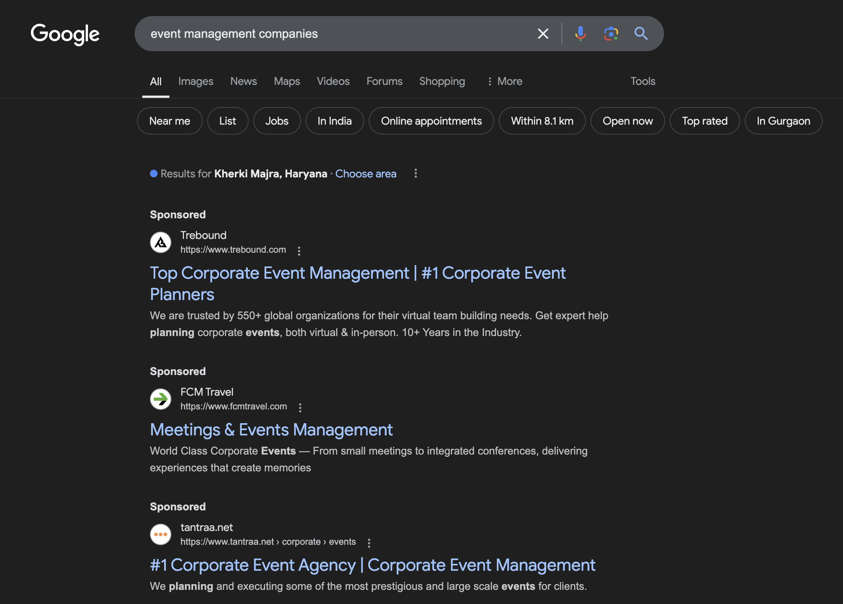
Task: Open the Tools options
Action: pos(643,81)
